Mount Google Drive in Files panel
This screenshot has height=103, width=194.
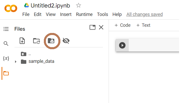pos(51,41)
